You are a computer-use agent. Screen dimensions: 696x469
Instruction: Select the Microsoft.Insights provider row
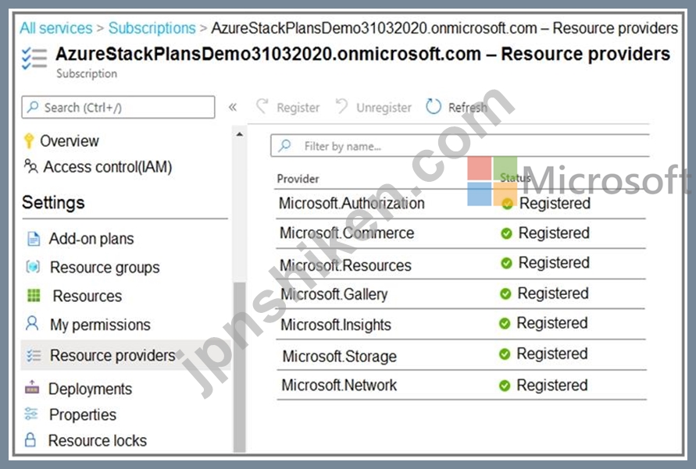pos(460,324)
